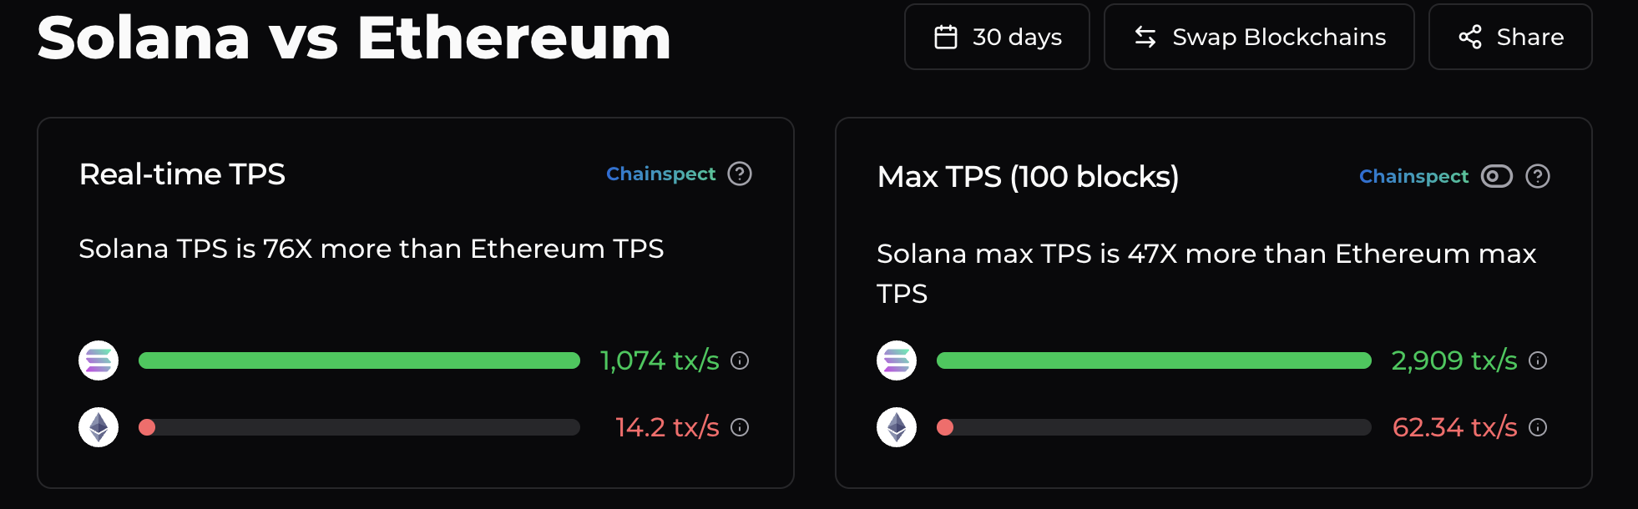Click the help icon beside Real-time TPS Chainspect
This screenshot has height=509, width=1638.
click(x=739, y=174)
